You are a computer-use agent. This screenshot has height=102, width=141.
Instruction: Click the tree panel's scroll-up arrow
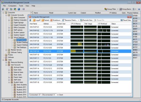click(31, 13)
